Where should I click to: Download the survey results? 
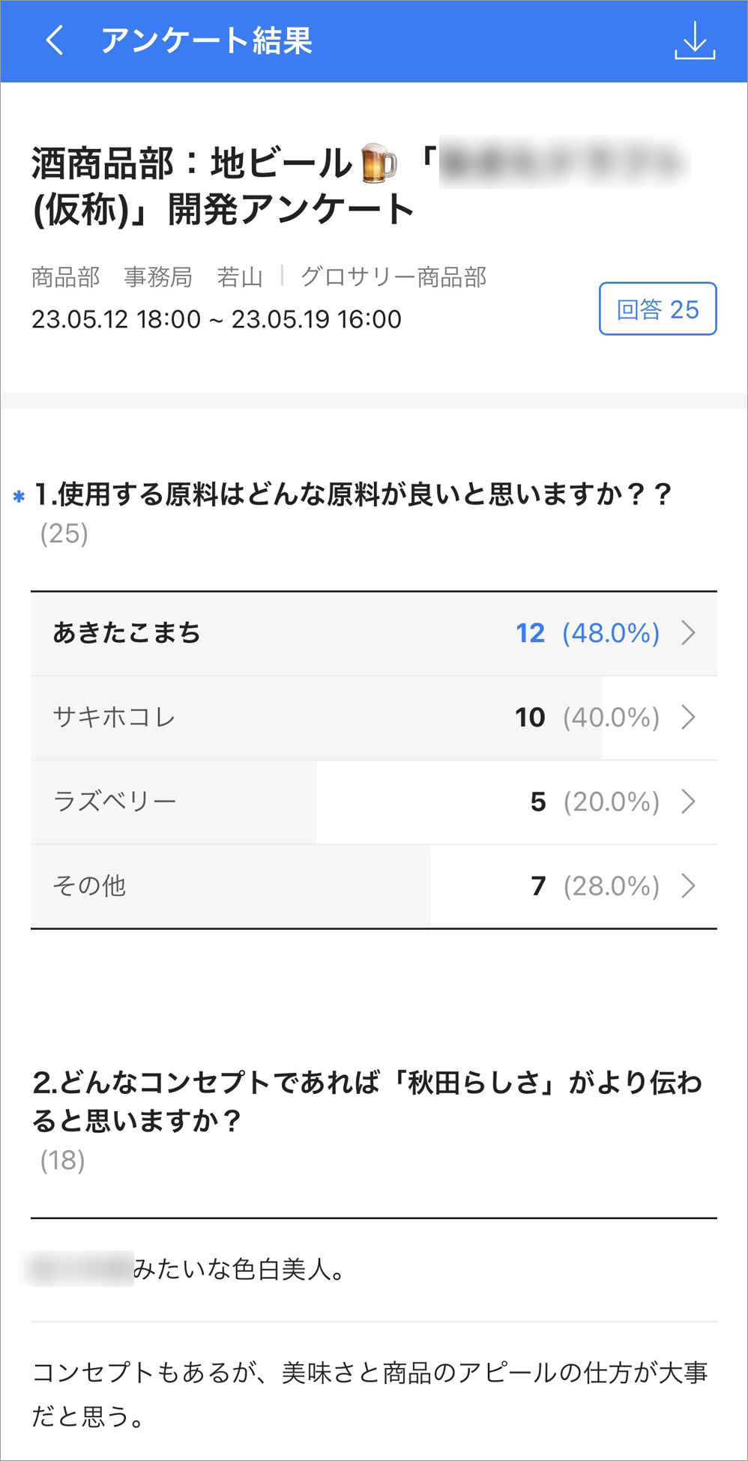click(x=695, y=40)
